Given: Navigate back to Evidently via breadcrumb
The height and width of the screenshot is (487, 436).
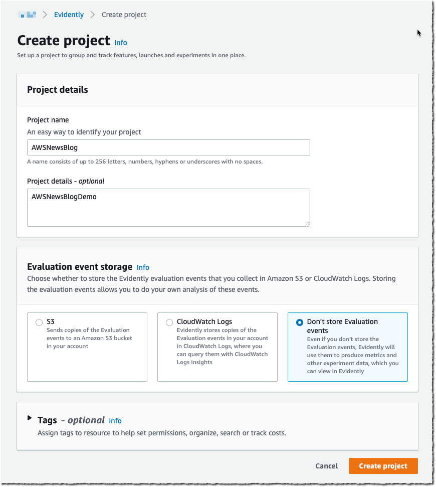Looking at the screenshot, I should point(69,15).
